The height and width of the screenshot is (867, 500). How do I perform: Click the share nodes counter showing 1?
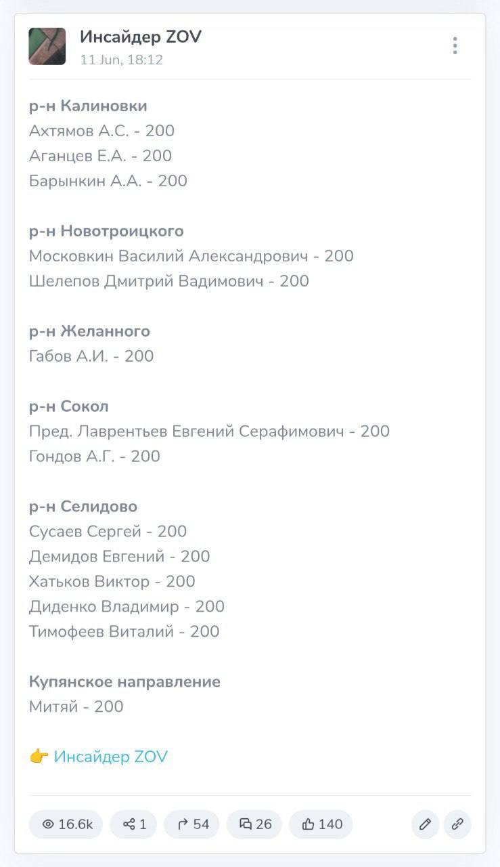[133, 824]
